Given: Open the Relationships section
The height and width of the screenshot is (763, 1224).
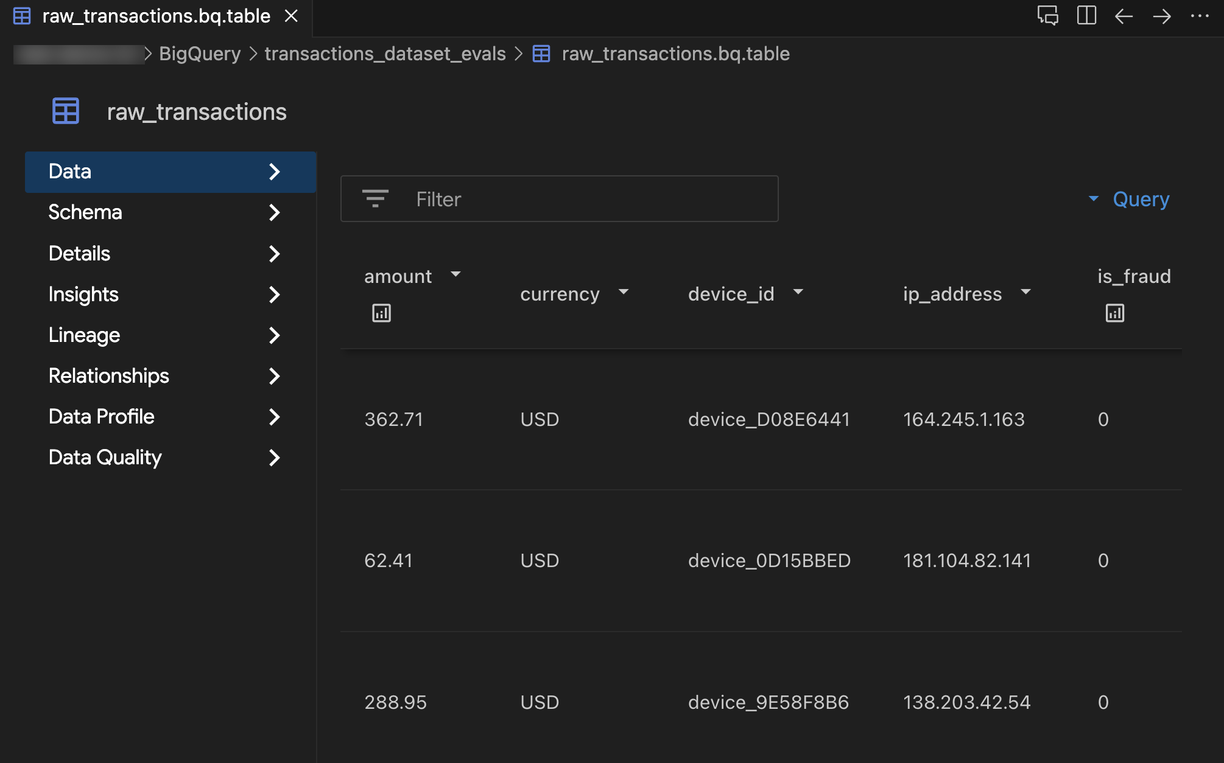Looking at the screenshot, I should tap(171, 375).
